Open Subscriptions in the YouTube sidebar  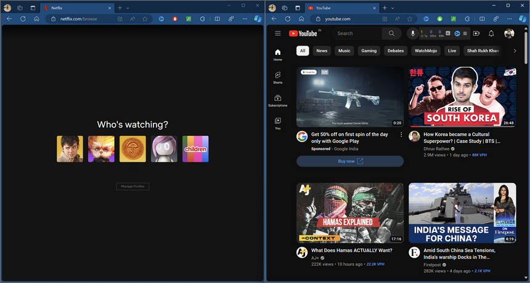point(278,101)
